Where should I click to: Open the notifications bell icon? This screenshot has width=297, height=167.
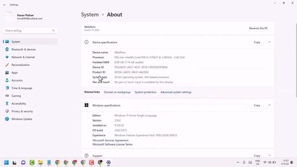point(292,162)
